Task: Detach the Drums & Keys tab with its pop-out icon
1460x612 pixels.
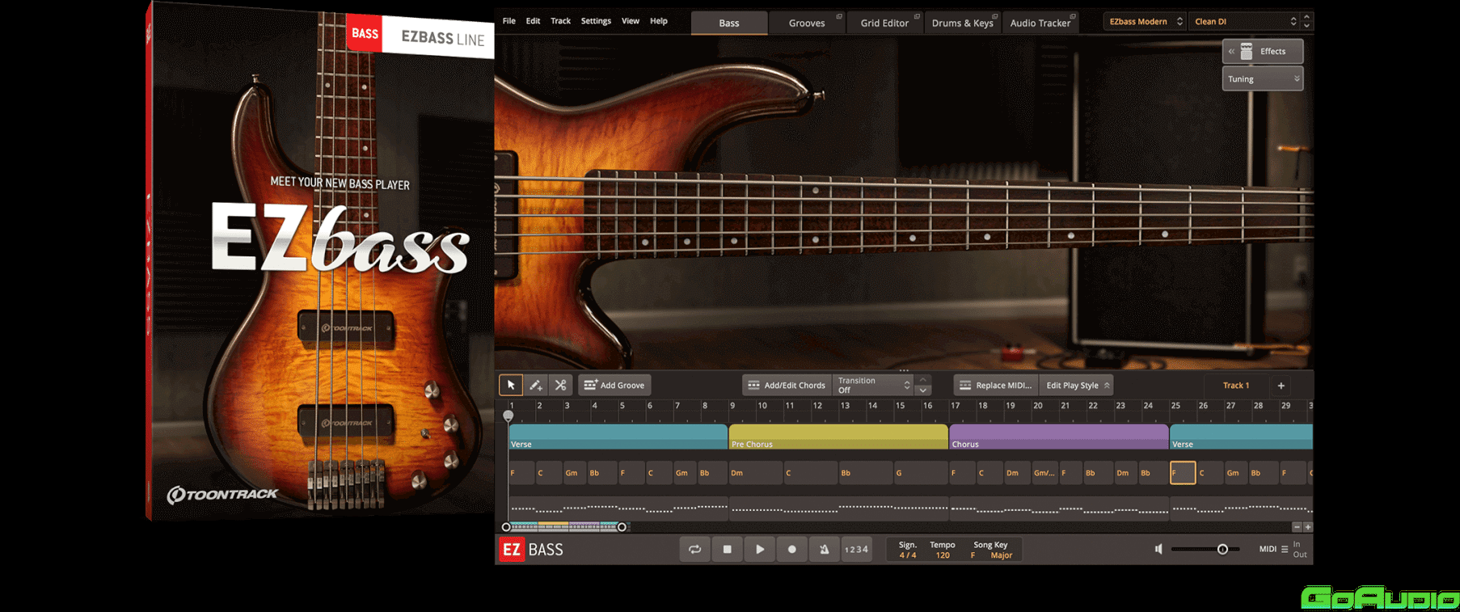Action: coord(994,16)
